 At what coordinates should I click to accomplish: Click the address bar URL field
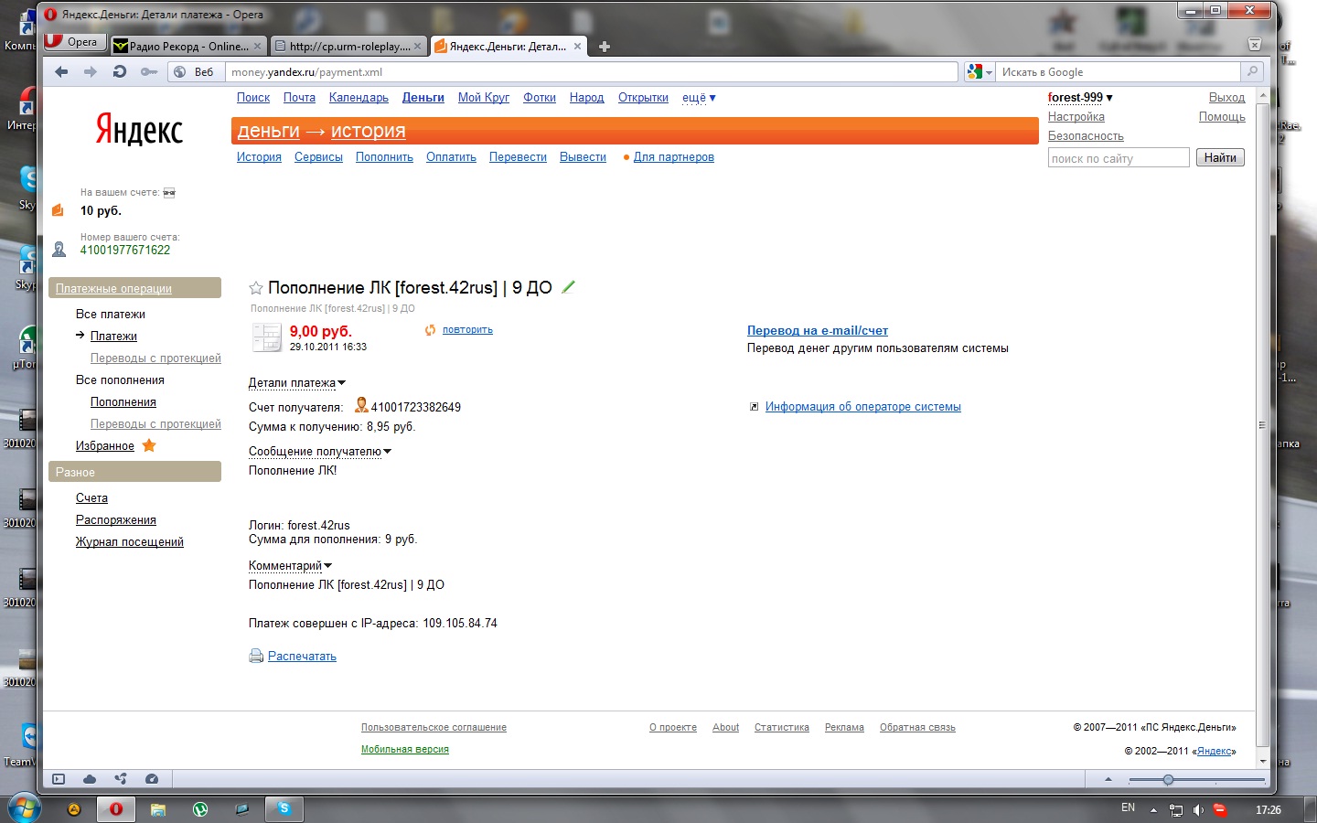[x=592, y=72]
